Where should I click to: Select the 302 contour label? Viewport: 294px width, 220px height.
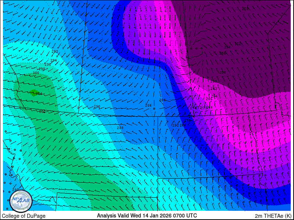click(x=42, y=111)
